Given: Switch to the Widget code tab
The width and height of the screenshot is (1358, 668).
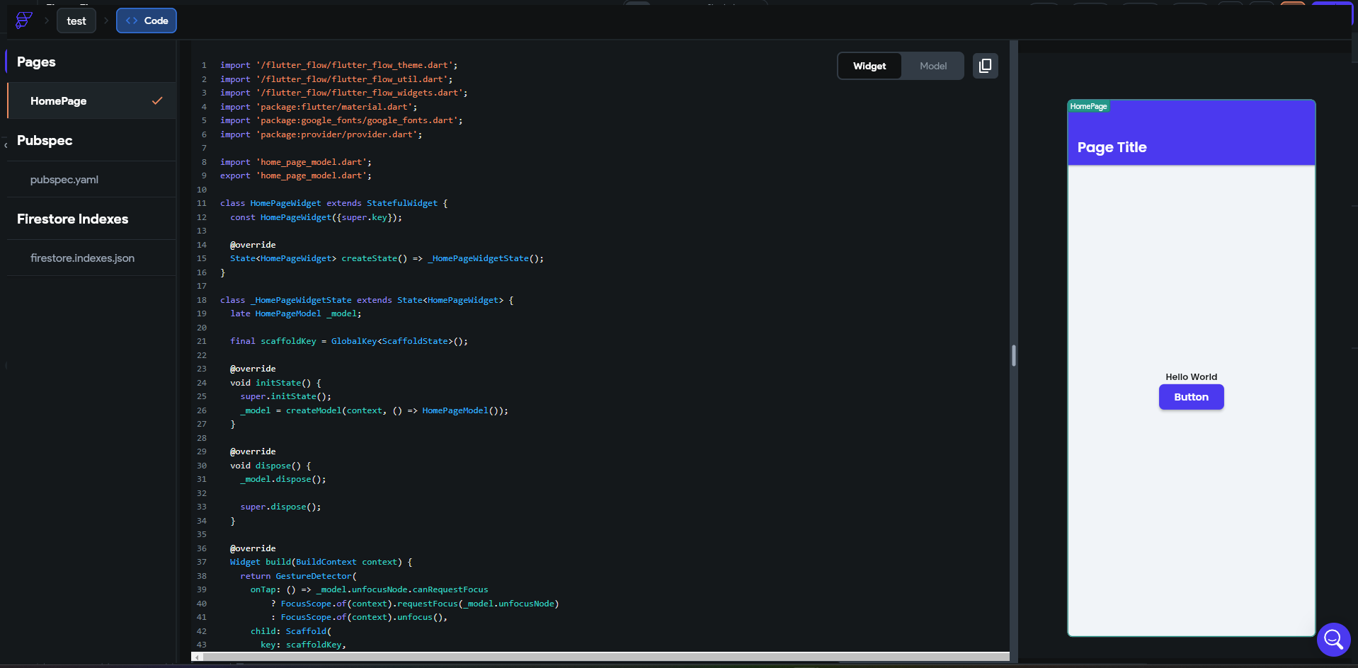Looking at the screenshot, I should pyautogui.click(x=869, y=66).
